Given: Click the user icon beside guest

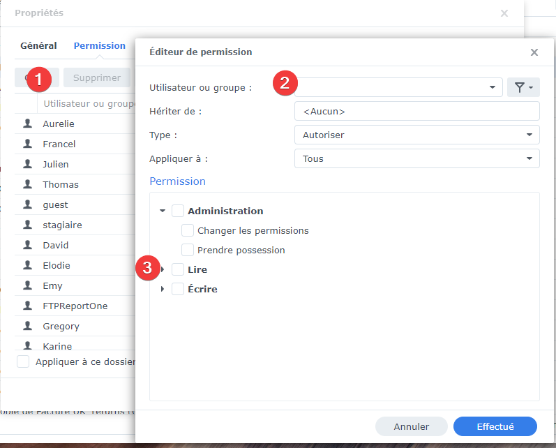Looking at the screenshot, I should pos(28,204).
